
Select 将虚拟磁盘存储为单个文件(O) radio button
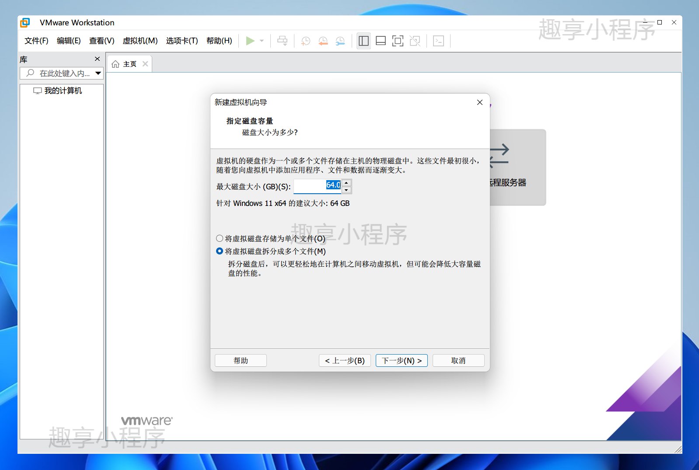click(220, 238)
